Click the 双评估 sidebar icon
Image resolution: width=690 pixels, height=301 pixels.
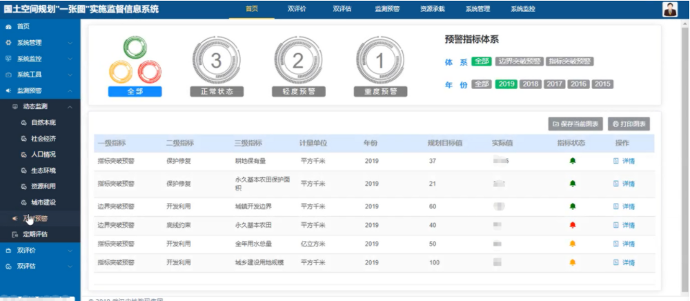pos(8,266)
